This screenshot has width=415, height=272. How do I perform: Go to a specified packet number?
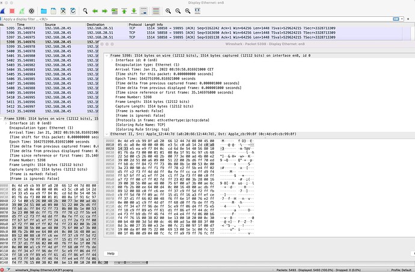[114, 11]
